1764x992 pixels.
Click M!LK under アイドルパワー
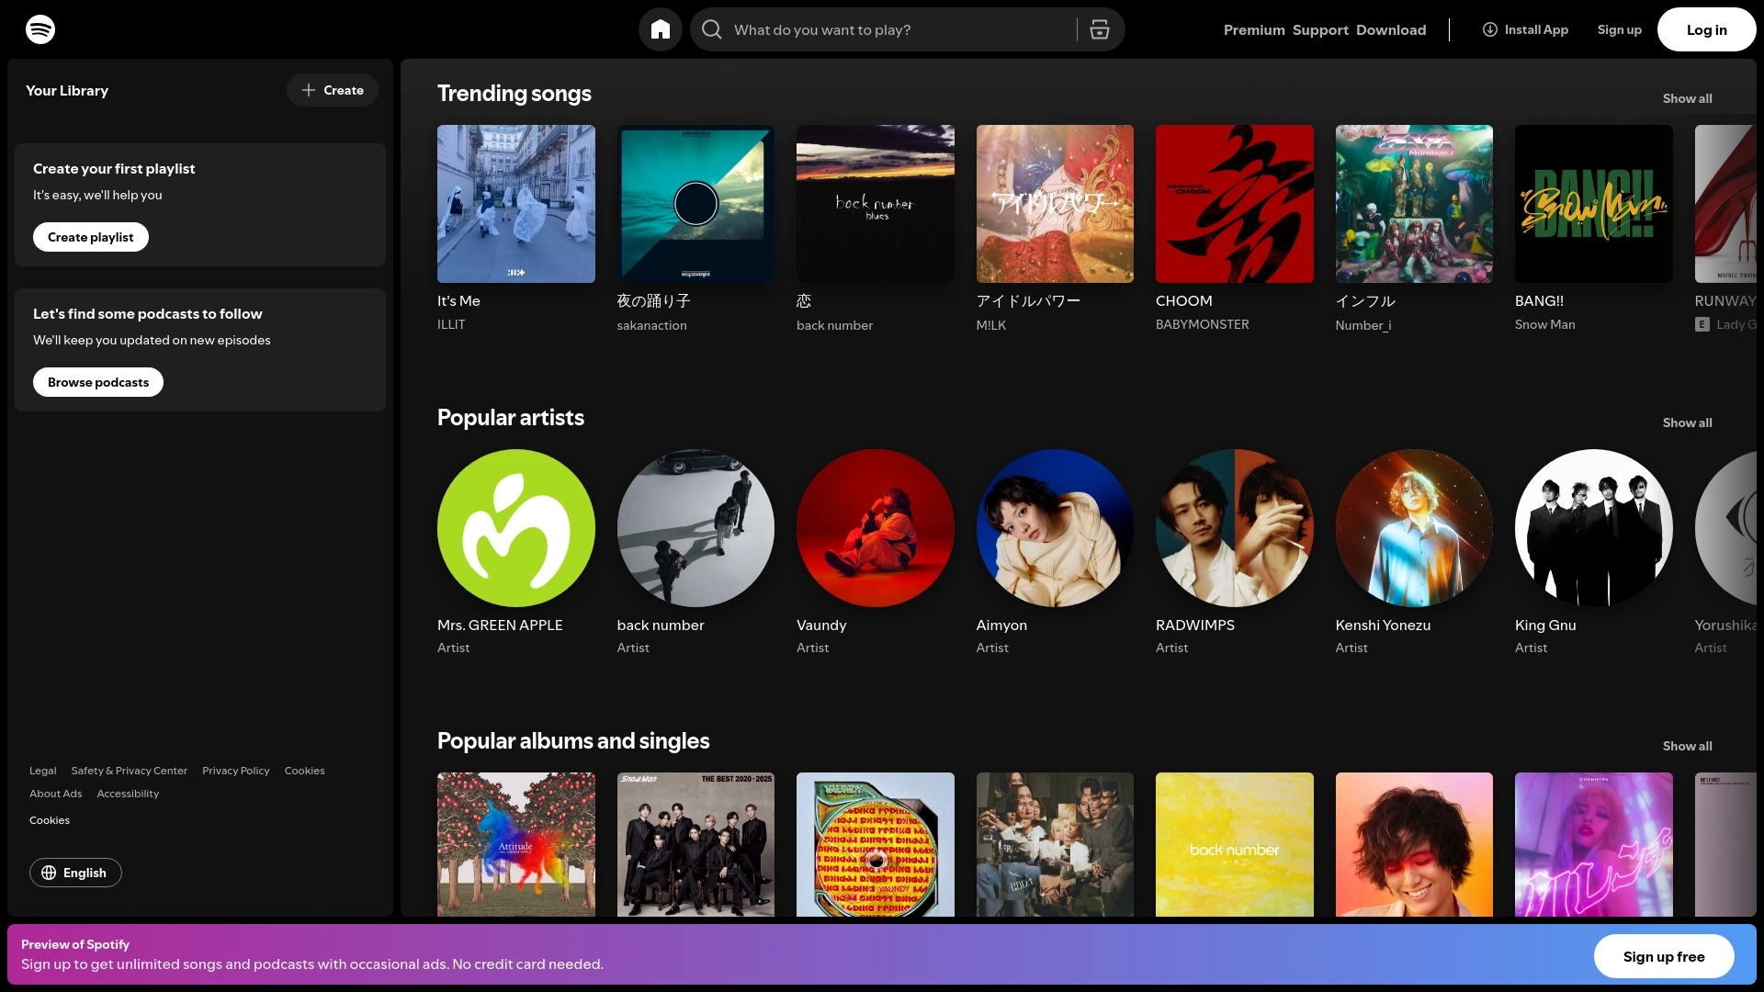990,325
